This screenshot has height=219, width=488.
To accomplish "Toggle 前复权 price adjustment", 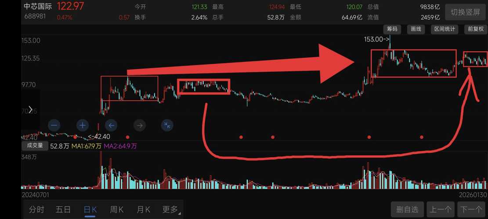I will (x=476, y=29).
